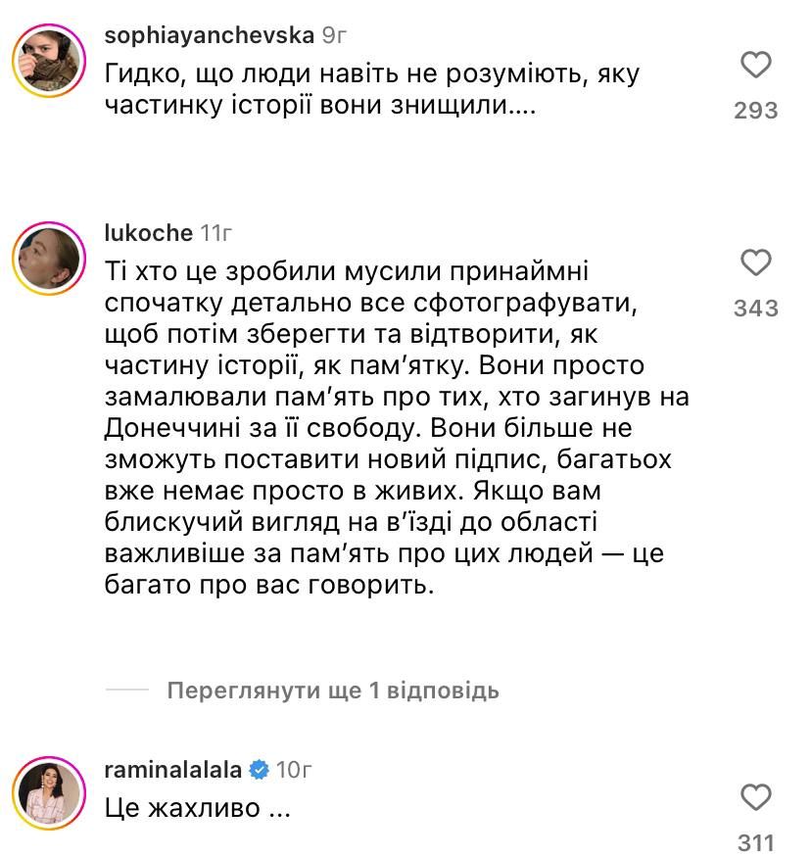Click raminalalala's profile avatar
The width and height of the screenshot is (811, 857).
coord(44,791)
